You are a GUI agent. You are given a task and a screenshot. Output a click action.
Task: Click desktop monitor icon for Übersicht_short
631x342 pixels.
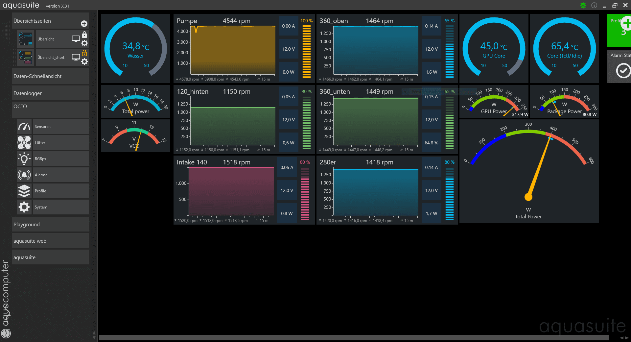(x=76, y=57)
